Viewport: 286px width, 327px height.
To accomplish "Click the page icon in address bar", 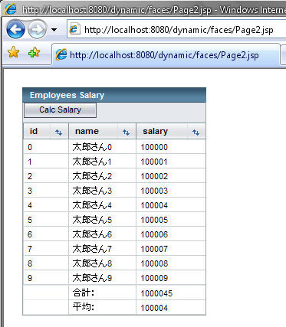I will pos(74,30).
